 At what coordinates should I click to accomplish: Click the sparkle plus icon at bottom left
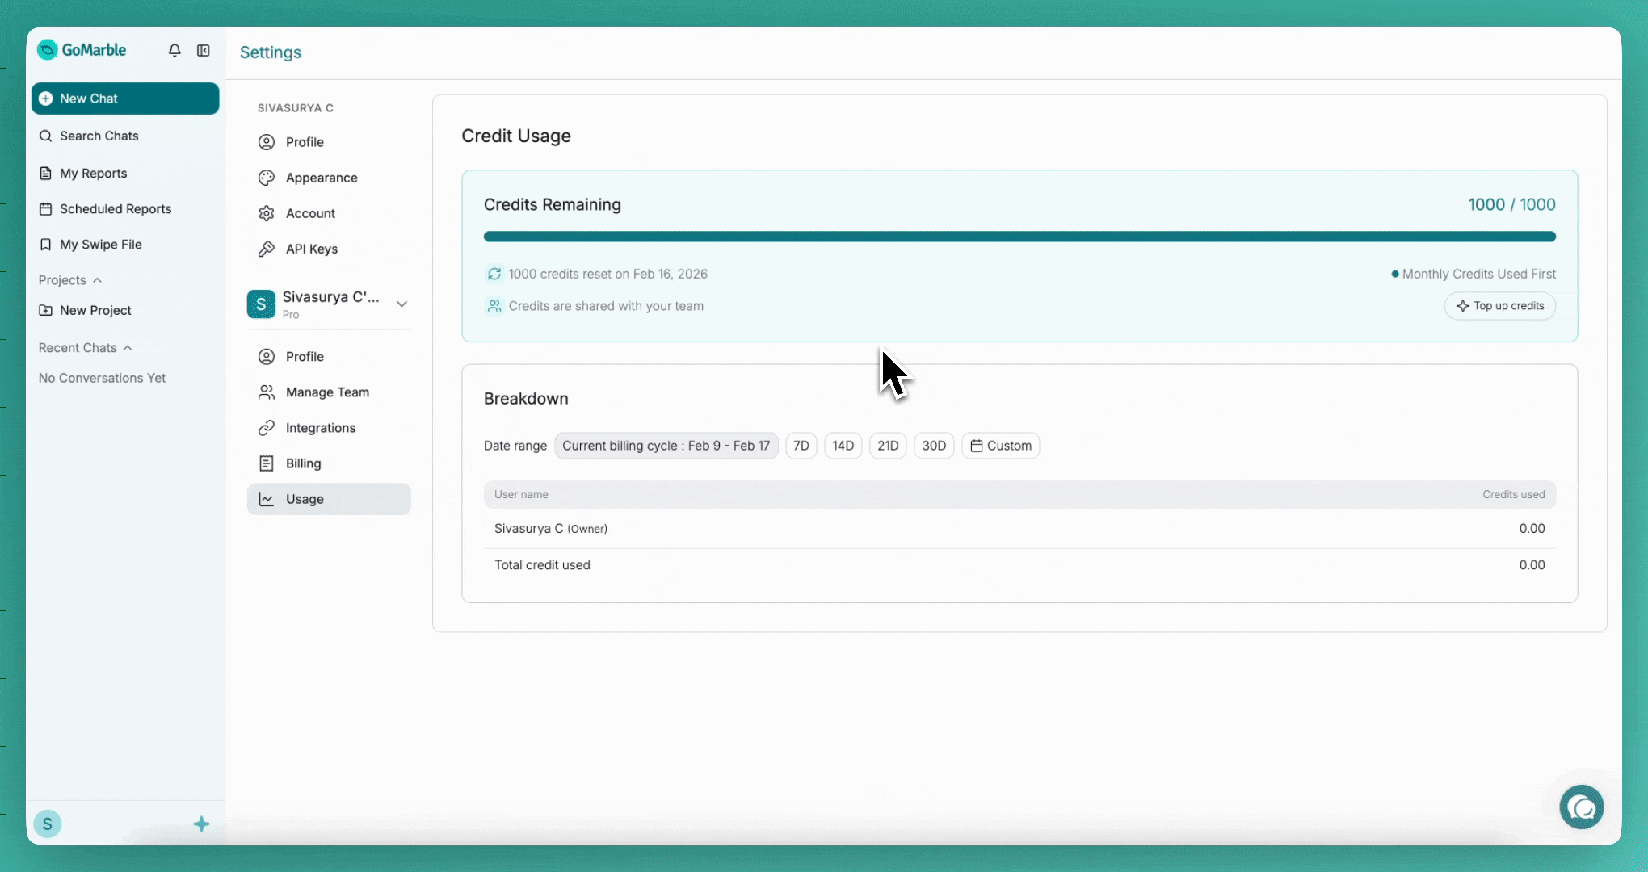[x=202, y=824]
